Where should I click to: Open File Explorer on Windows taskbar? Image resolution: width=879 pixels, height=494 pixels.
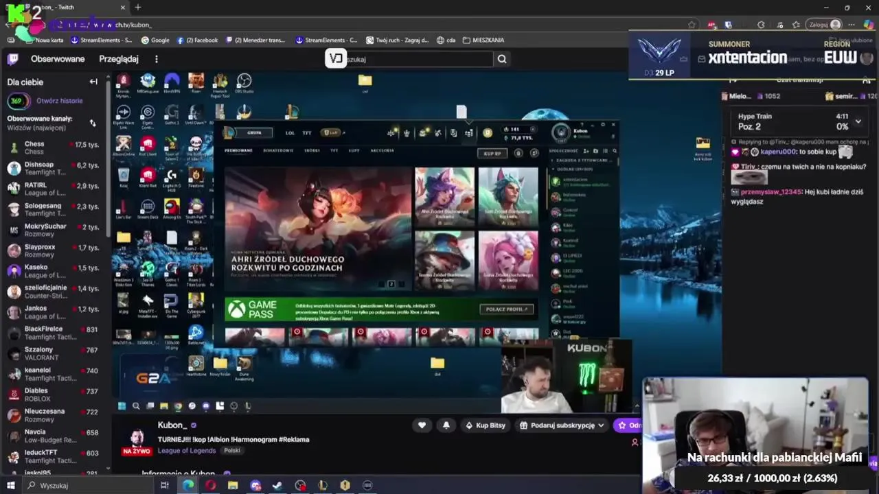pos(233,486)
